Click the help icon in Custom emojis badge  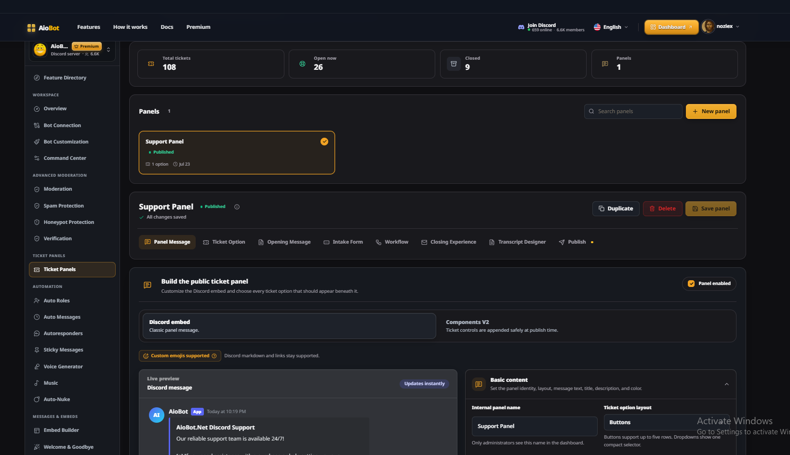214,356
